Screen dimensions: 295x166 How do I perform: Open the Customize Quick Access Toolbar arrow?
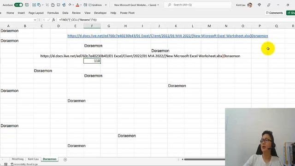[106, 5]
